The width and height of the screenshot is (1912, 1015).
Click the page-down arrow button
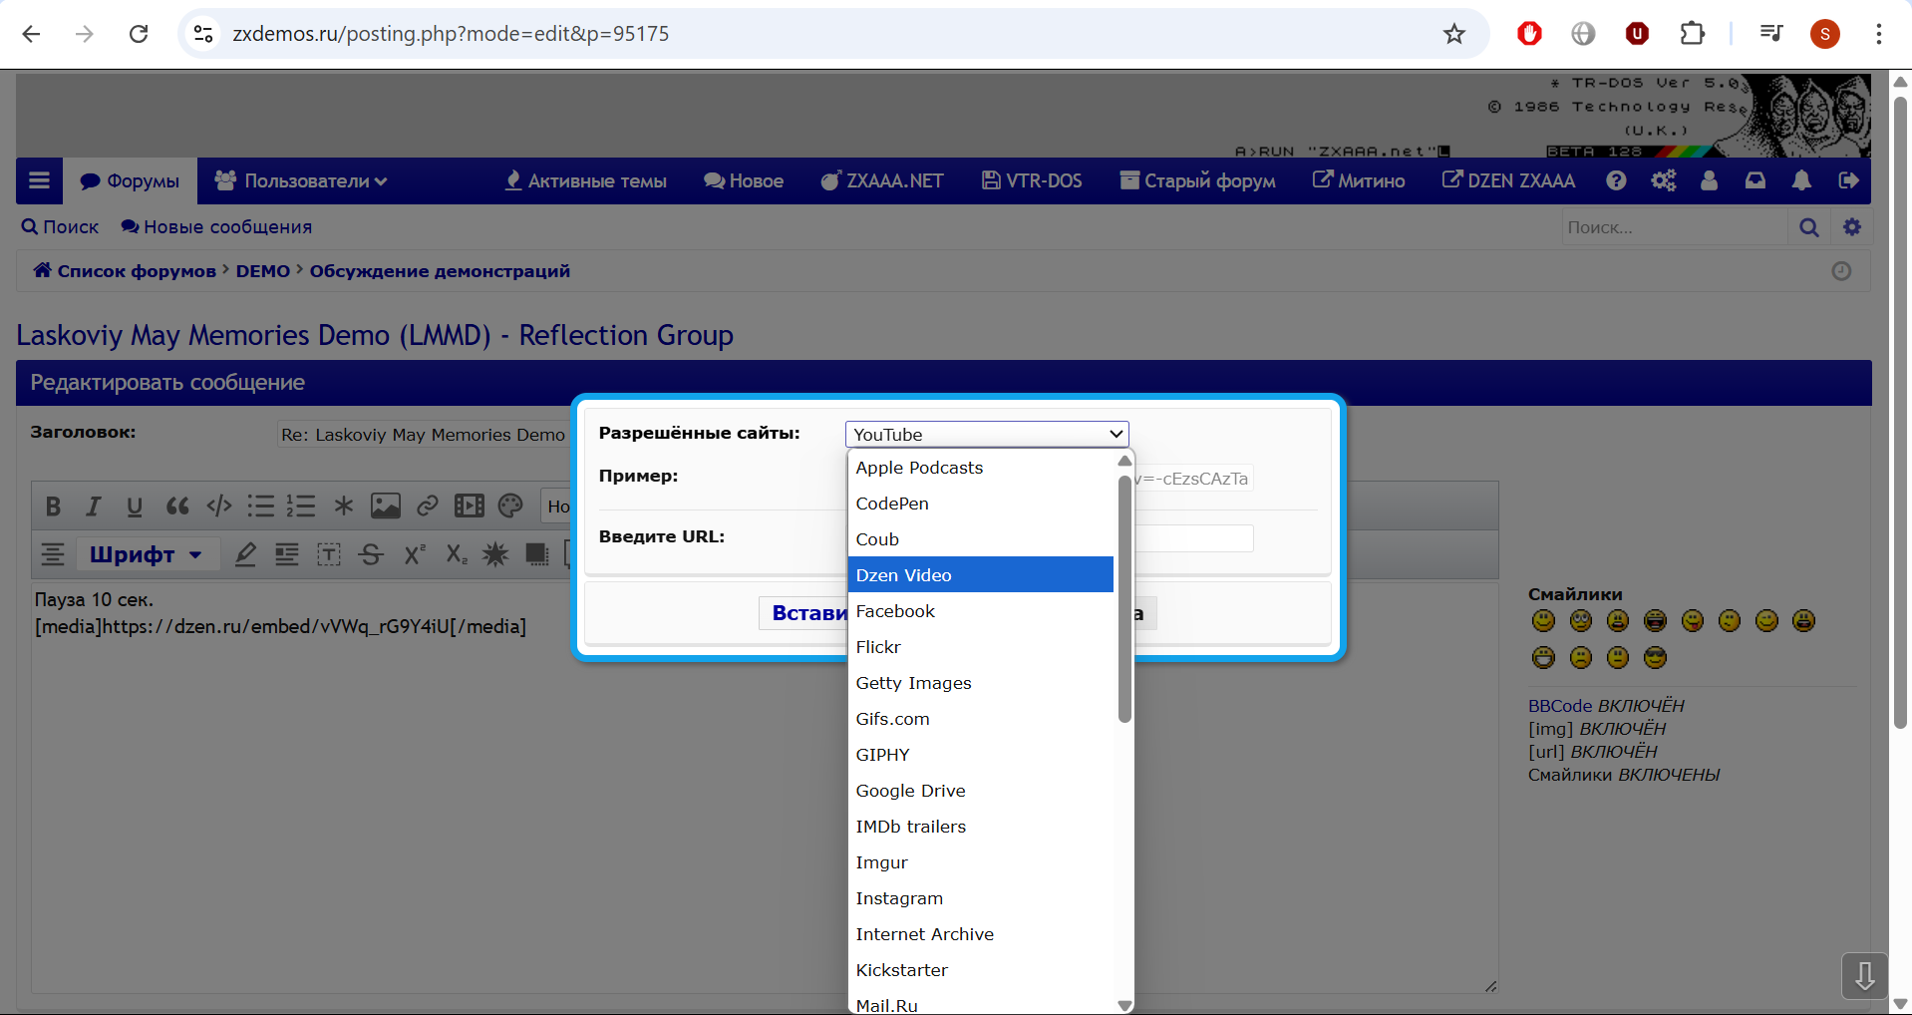[x=1864, y=976]
